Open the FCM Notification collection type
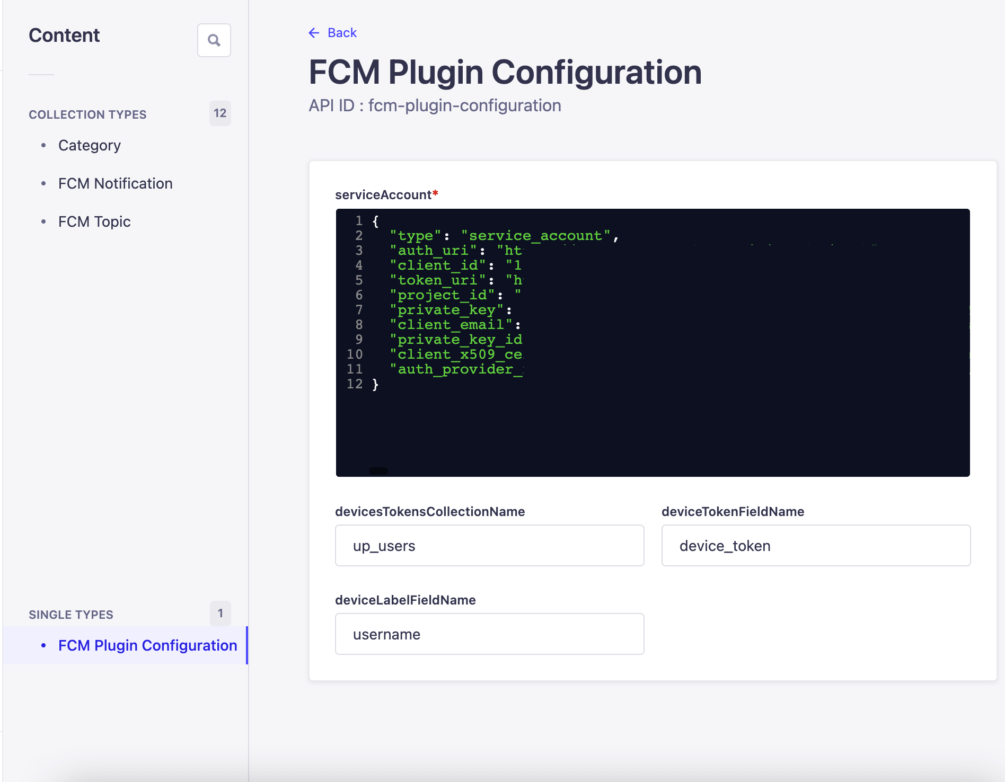 click(x=116, y=183)
